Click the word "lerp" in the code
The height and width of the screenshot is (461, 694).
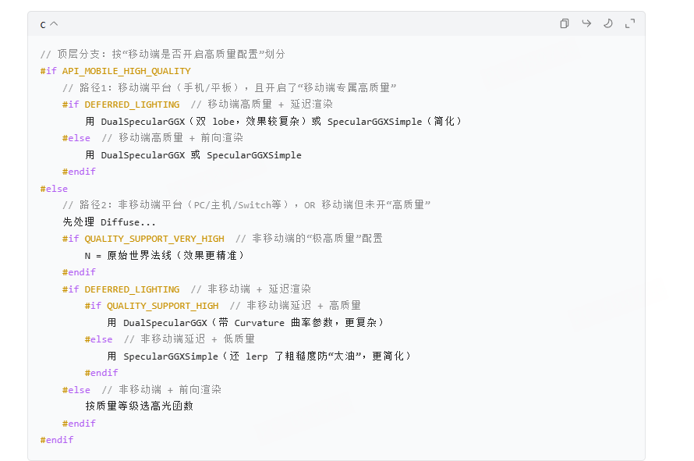257,356
